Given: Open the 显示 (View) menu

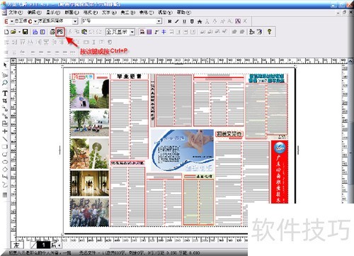Looking at the screenshot, I should (53, 12).
